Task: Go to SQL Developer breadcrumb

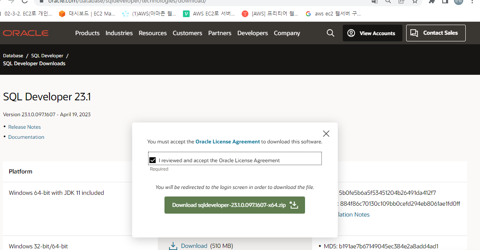Action: pos(47,56)
